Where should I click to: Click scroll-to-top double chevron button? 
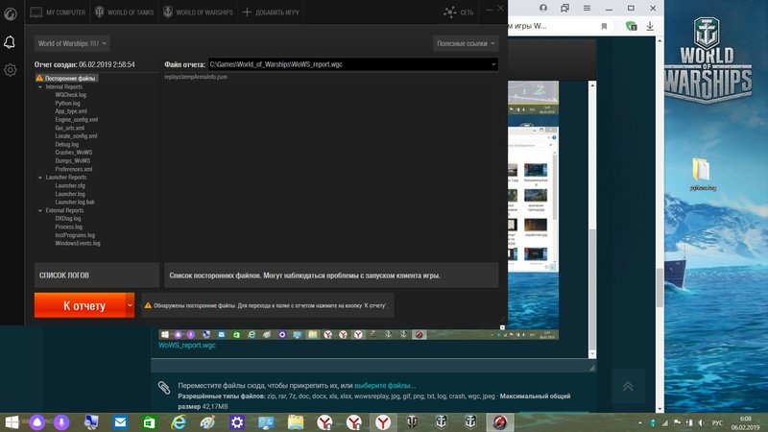628,387
